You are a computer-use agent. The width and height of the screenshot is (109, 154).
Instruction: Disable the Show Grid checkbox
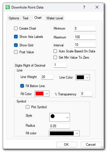(16, 45)
